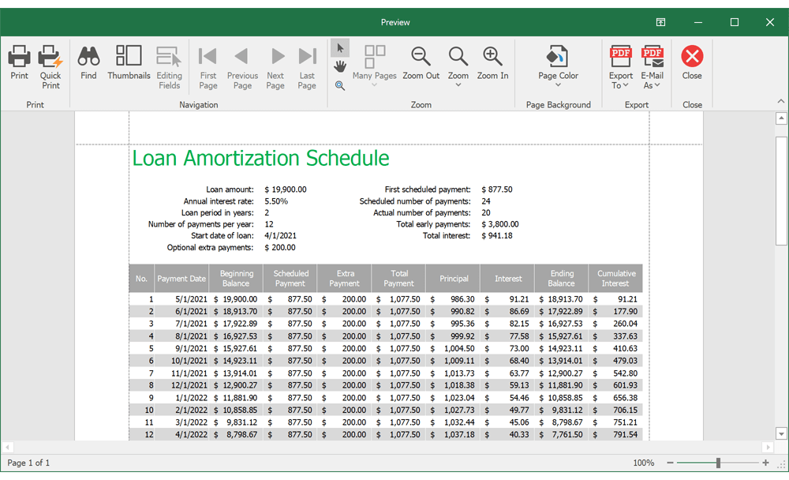Enable the Magnifier tool
The width and height of the screenshot is (789, 480).
point(339,85)
